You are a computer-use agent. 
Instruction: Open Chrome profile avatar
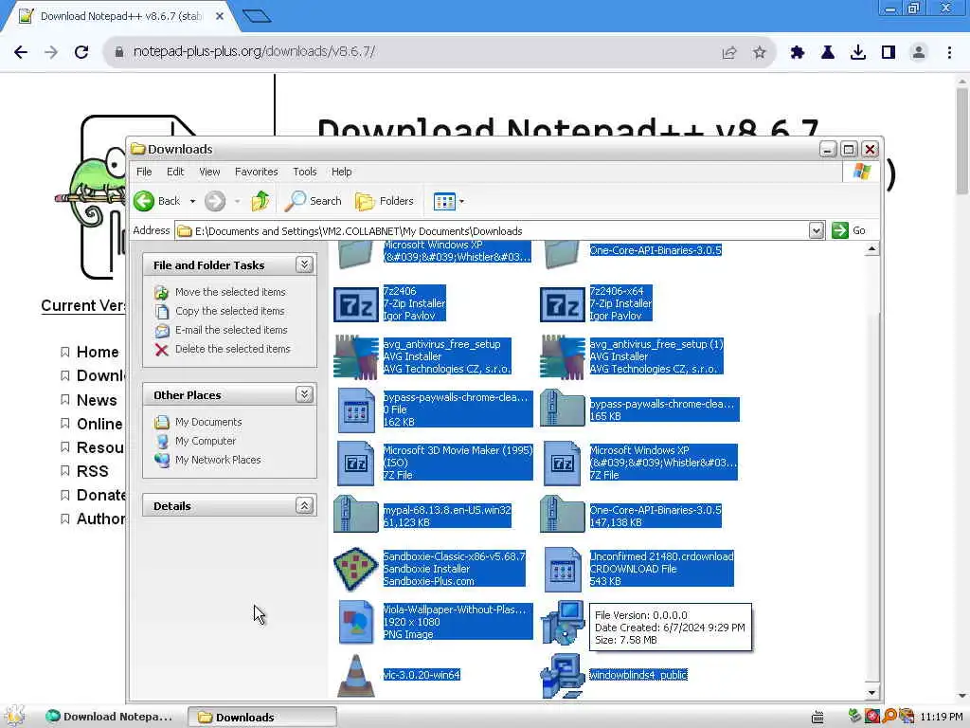coord(919,53)
